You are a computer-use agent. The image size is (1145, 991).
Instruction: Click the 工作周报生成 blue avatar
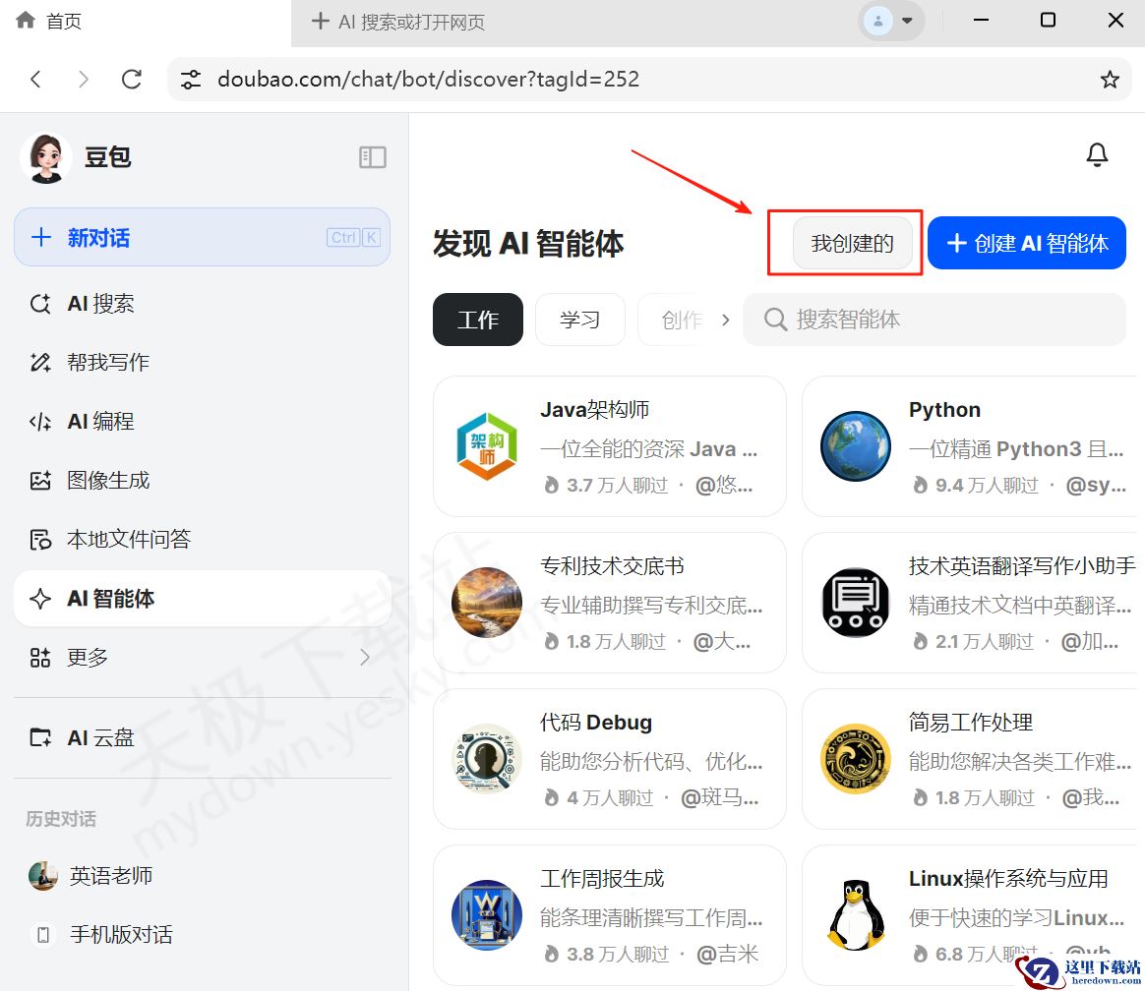487,915
